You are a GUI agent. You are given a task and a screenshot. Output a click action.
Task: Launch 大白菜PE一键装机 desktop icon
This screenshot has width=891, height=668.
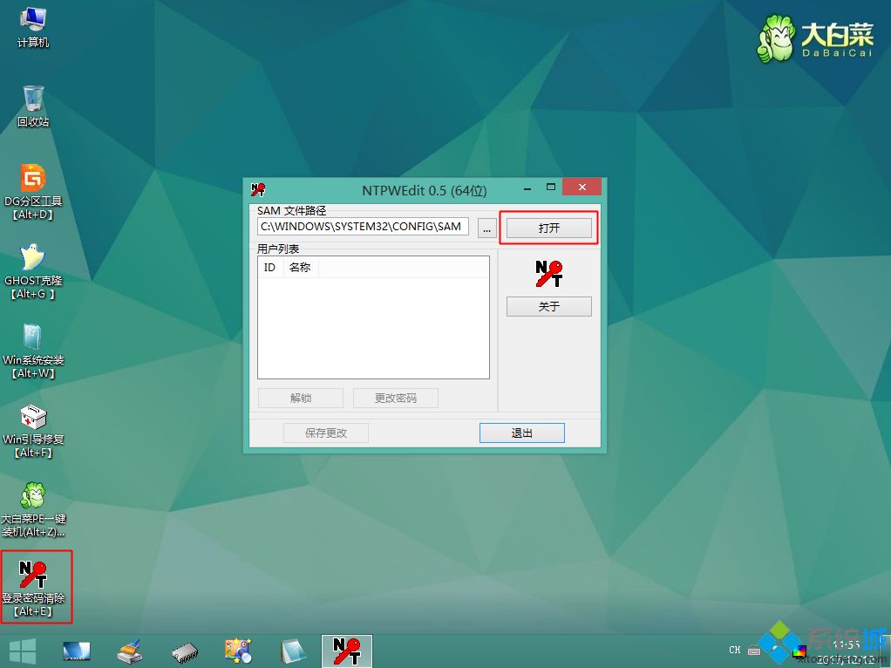click(x=33, y=497)
